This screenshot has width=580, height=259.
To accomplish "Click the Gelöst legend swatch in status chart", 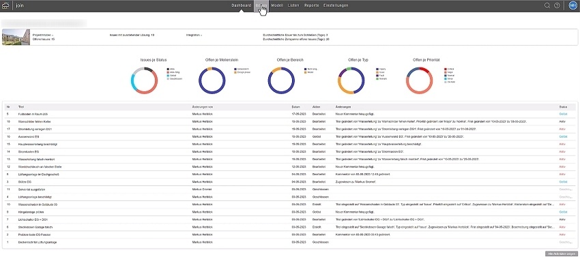I will pos(168,76).
